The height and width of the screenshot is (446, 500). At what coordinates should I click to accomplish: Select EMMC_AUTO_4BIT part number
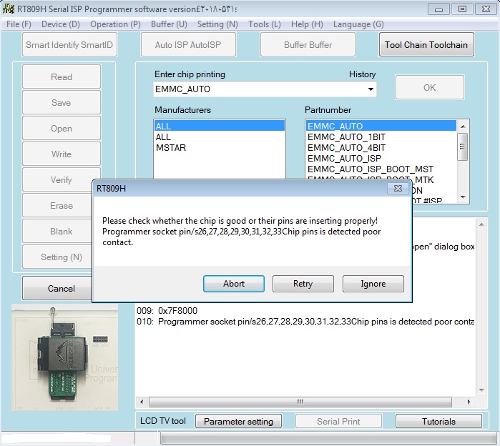pyautogui.click(x=381, y=148)
